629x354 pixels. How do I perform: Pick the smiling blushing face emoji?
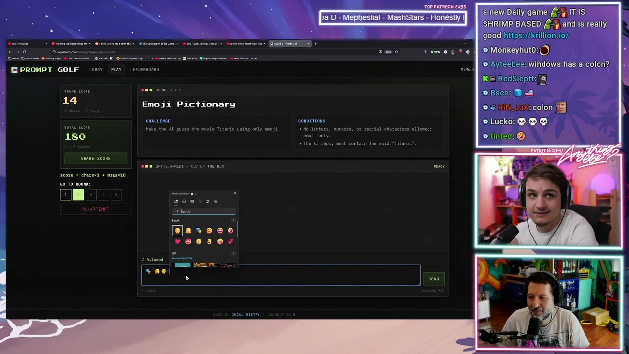click(x=209, y=231)
